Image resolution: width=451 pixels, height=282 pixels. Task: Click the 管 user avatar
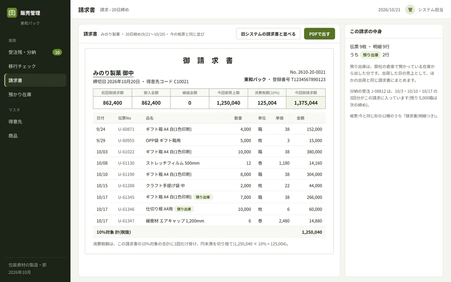410,10
